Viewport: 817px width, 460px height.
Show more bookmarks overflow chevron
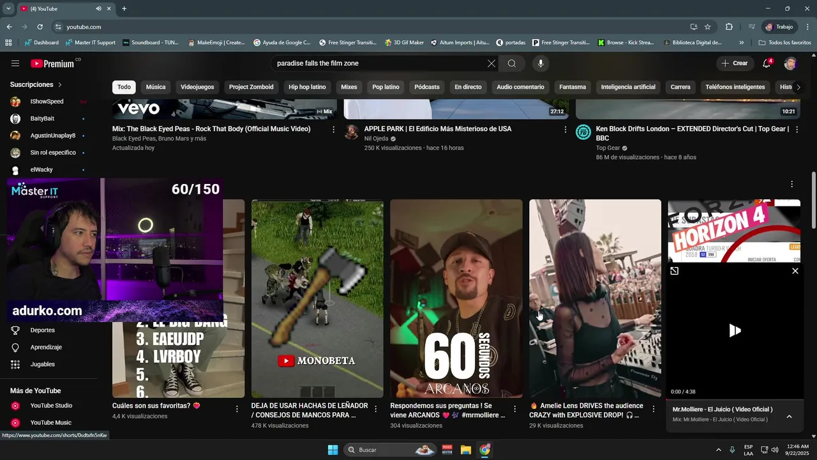pyautogui.click(x=741, y=43)
